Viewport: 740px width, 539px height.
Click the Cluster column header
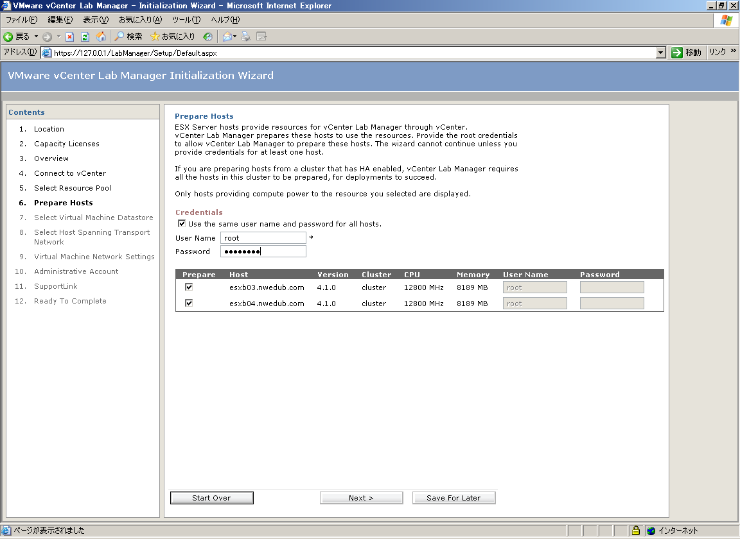[x=376, y=275]
